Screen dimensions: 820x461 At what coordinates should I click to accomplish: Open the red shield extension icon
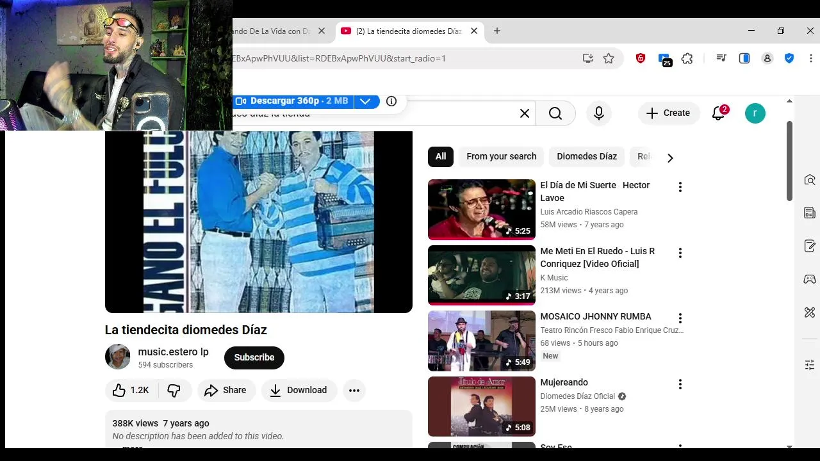(x=640, y=58)
